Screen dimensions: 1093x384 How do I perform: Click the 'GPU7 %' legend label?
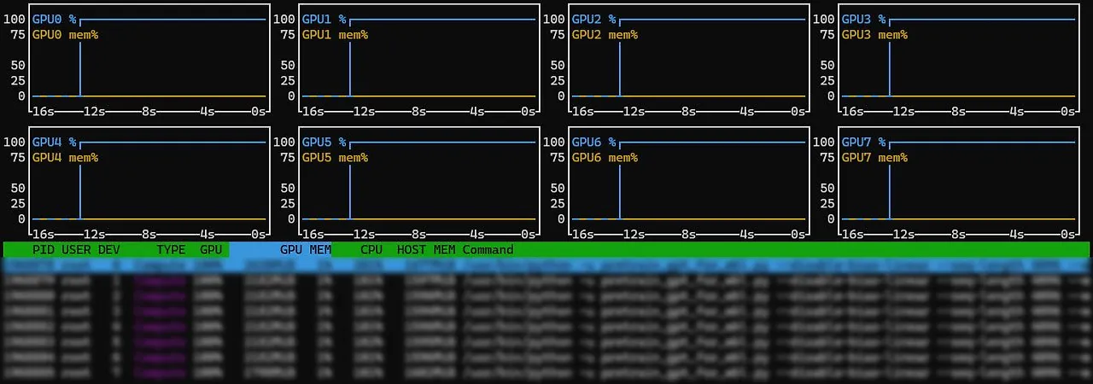(x=863, y=142)
